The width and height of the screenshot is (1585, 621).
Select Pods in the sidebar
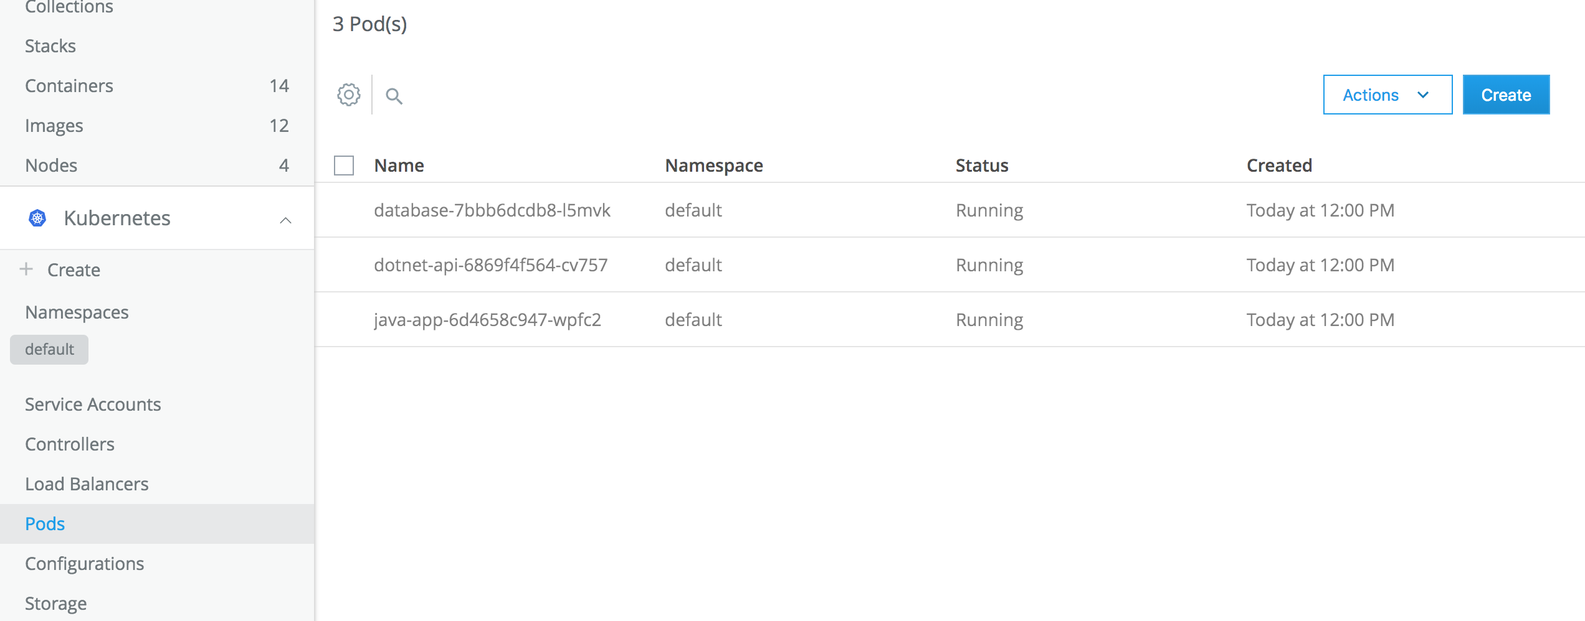pos(45,524)
